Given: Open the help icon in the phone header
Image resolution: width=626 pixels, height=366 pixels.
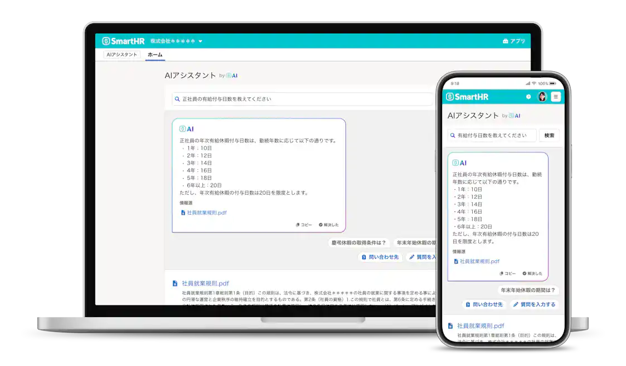Looking at the screenshot, I should coord(528,97).
